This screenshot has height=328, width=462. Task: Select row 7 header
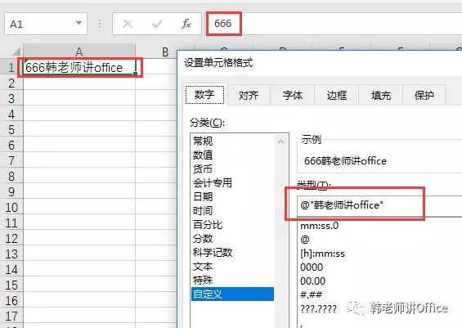11,161
